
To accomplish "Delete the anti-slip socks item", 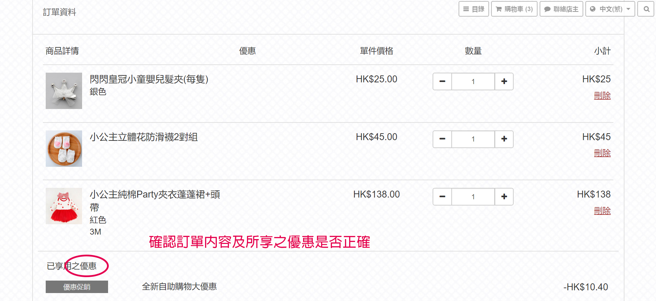I will tap(602, 153).
